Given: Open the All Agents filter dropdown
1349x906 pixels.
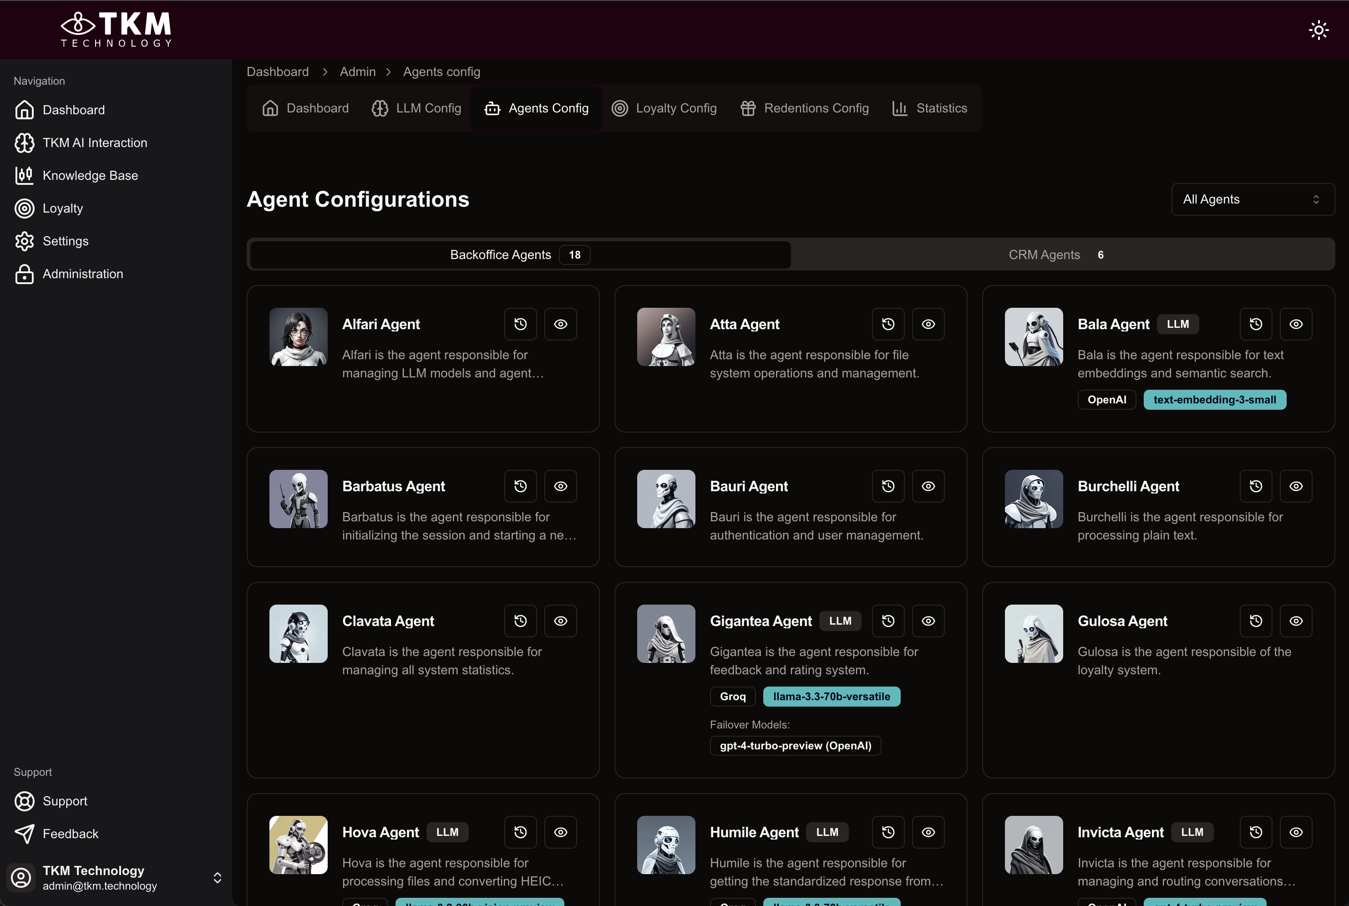Looking at the screenshot, I should tap(1253, 199).
